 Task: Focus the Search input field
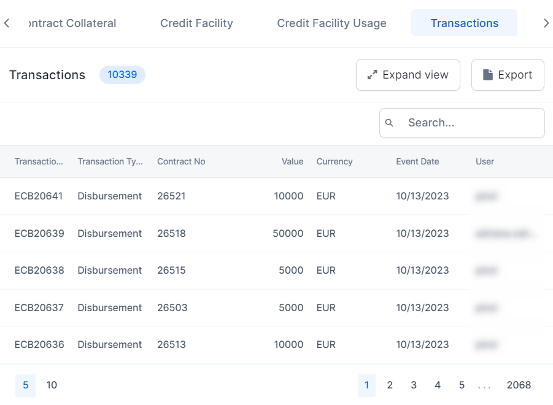(x=470, y=123)
